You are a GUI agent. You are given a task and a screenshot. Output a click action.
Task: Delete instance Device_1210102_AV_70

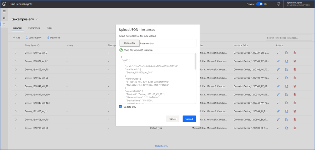pos(295,69)
